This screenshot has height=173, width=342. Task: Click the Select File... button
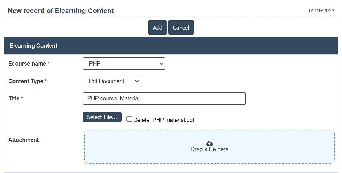[x=102, y=117]
